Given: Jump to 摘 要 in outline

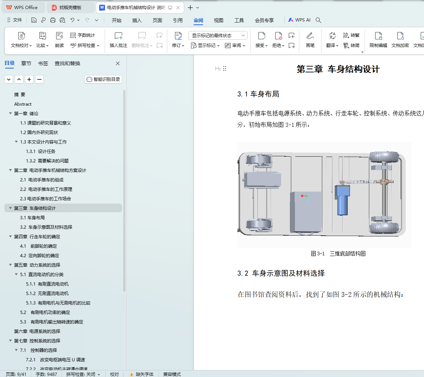Looking at the screenshot, I should (x=19, y=94).
